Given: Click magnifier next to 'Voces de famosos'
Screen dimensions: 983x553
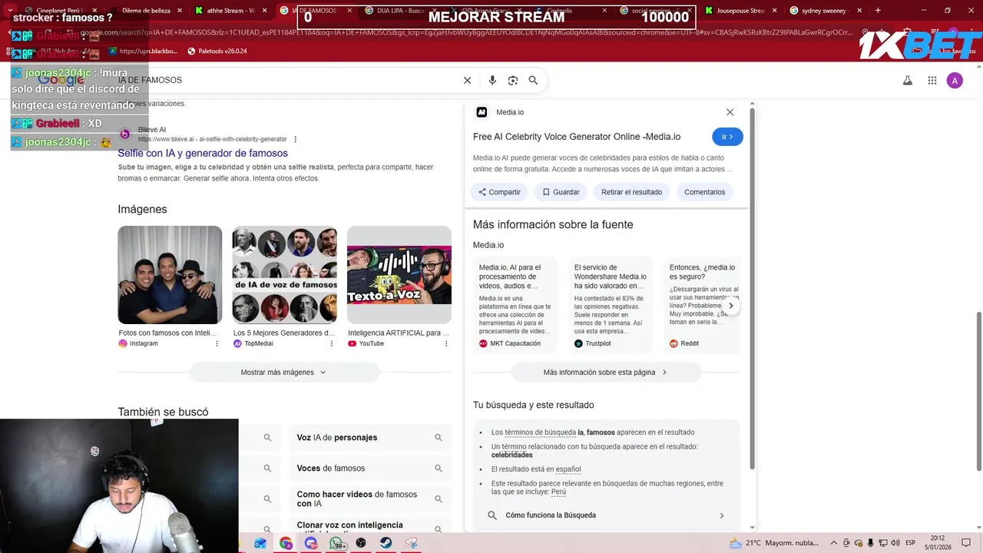Looking at the screenshot, I should pos(439,469).
